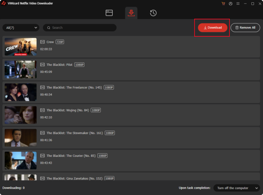Click the 720P badge on Crew

point(60,42)
